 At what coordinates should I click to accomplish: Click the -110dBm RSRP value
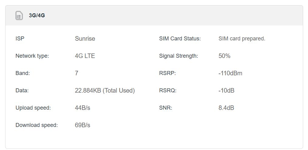[x=230, y=73]
